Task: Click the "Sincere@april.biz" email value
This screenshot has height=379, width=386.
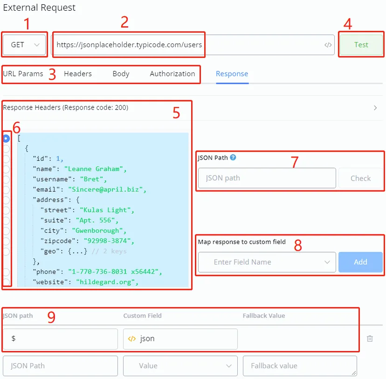Action: (105, 189)
